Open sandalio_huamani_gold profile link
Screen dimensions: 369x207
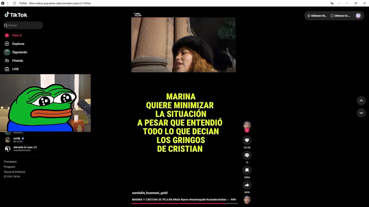click(x=150, y=193)
